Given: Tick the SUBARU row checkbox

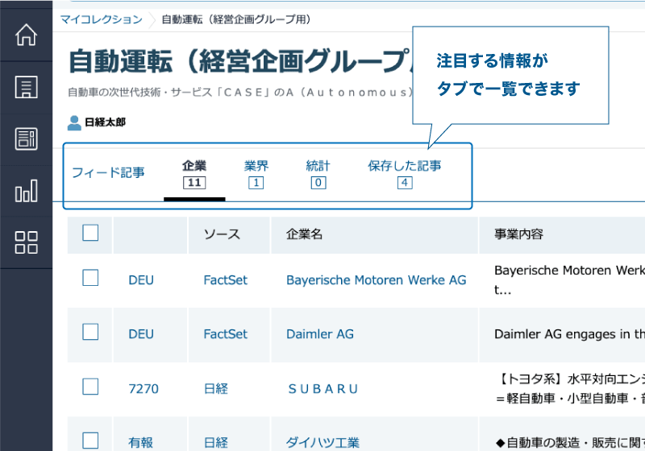Looking at the screenshot, I should pos(90,387).
